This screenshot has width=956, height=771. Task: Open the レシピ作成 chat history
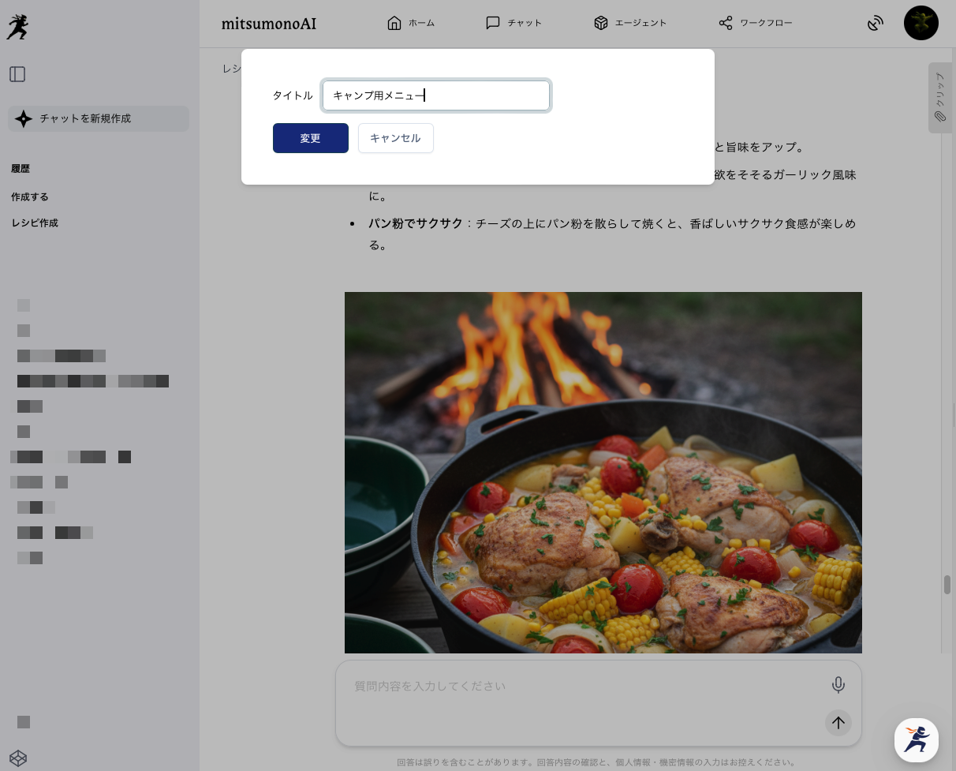click(x=35, y=223)
